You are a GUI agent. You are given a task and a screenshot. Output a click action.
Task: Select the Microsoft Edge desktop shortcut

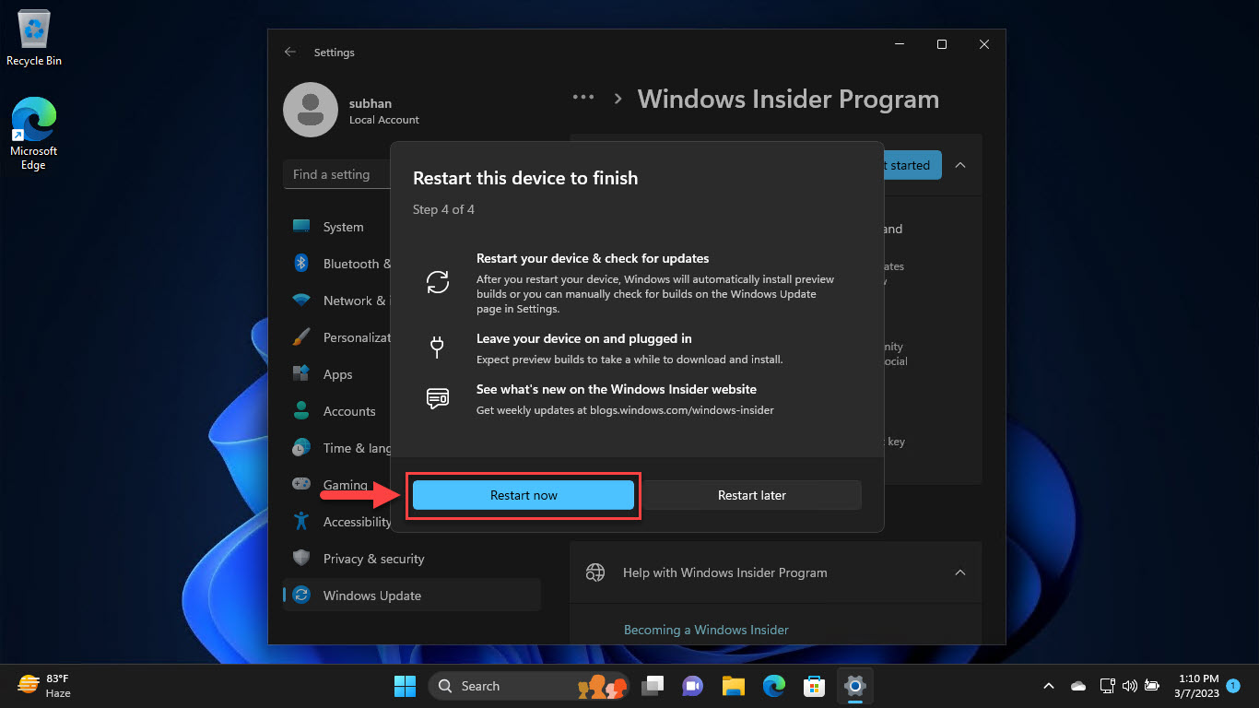click(33, 134)
